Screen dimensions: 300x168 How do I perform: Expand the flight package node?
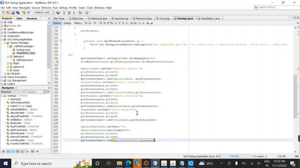(x=8, y=63)
